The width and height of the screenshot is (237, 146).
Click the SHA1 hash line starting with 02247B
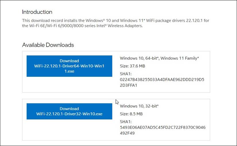pos(162,79)
